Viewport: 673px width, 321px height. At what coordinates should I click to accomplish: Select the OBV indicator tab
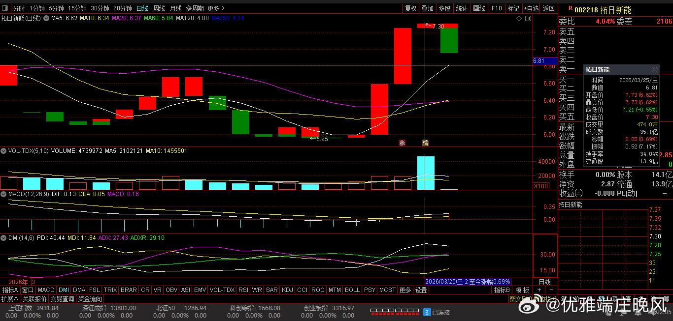click(x=171, y=290)
